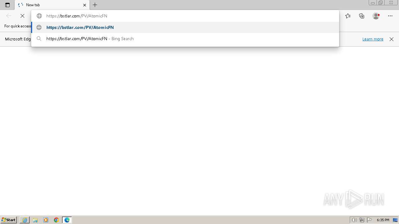Select Microsoft Edge taskbar button

[67, 220]
